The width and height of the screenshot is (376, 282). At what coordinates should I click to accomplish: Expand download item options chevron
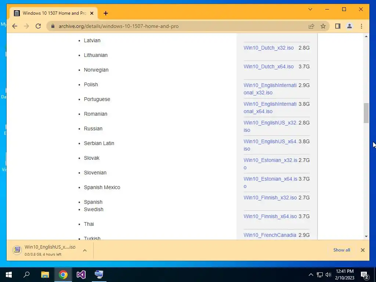tap(85, 250)
